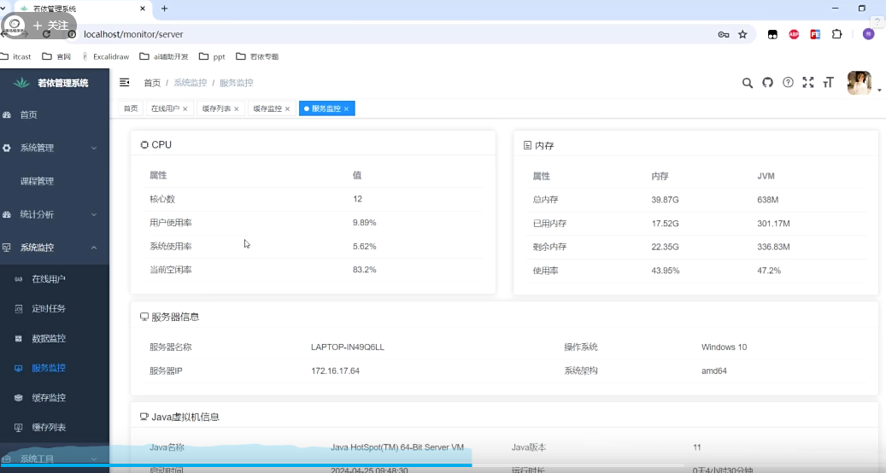Open the menu search magnifier icon
This screenshot has height=473, width=886.
click(x=747, y=83)
